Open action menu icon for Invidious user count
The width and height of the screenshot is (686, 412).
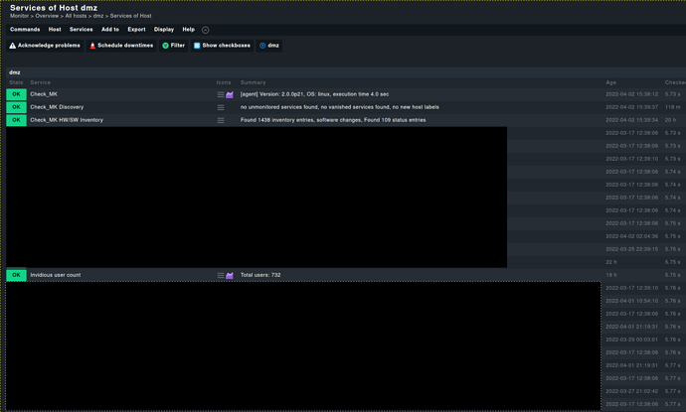[x=221, y=275]
